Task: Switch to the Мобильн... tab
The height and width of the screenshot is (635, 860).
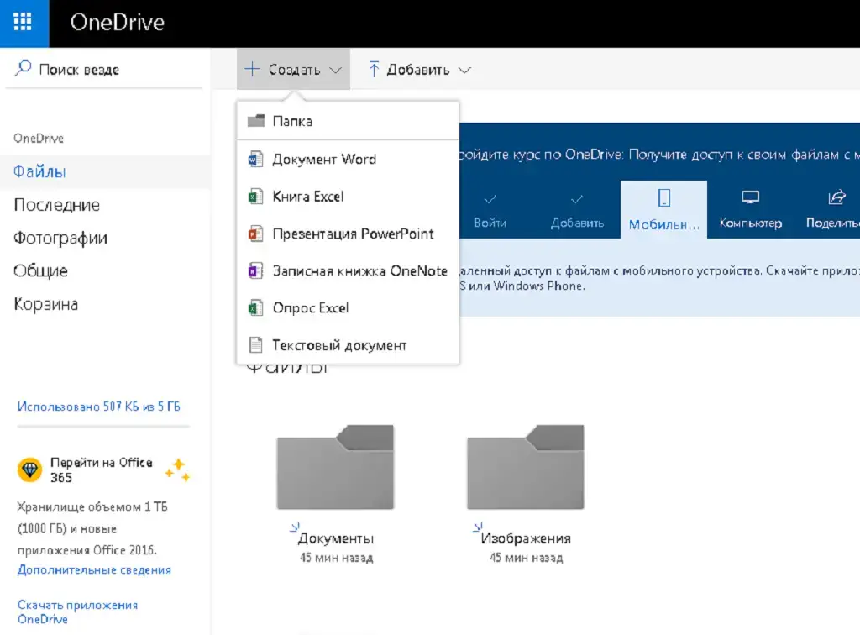Action: tap(663, 209)
